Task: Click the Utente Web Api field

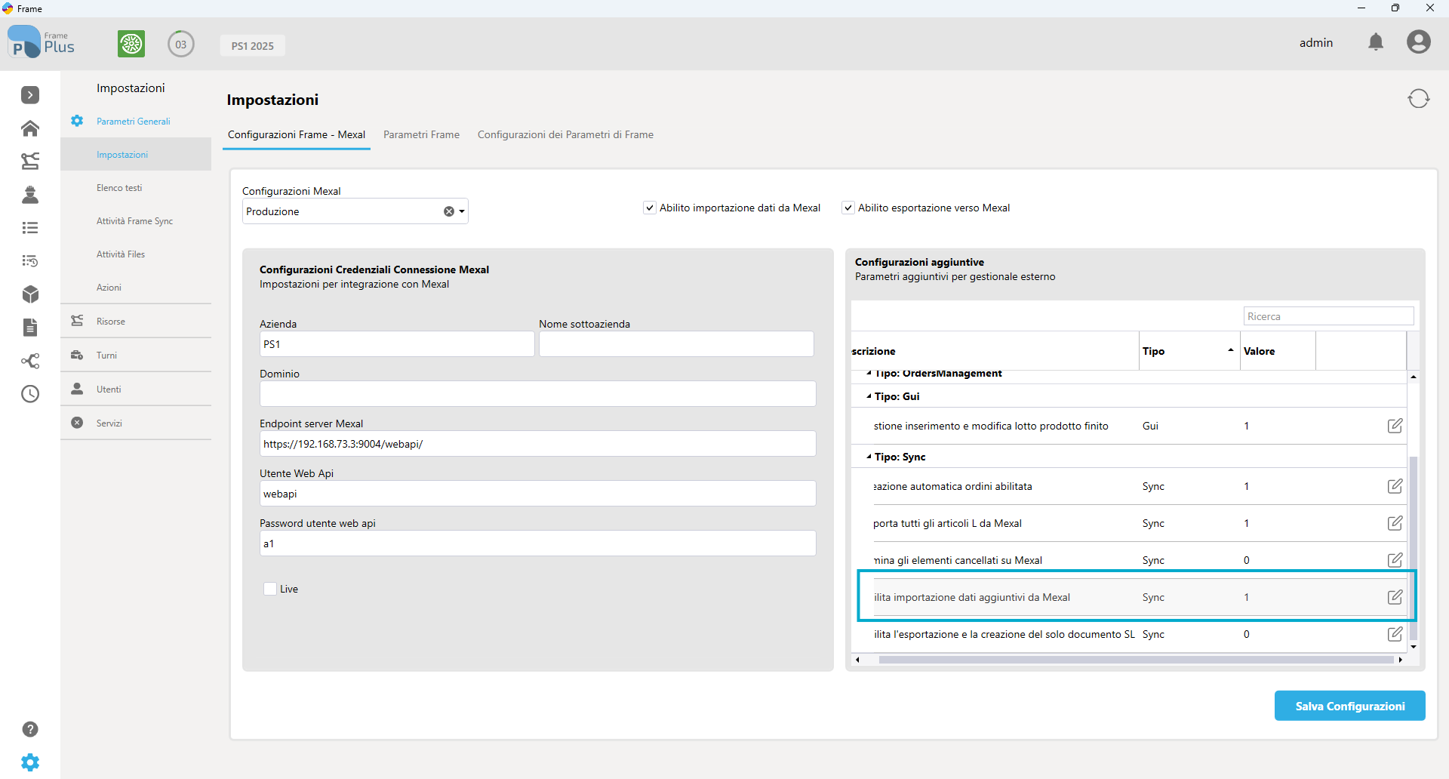Action: (538, 494)
